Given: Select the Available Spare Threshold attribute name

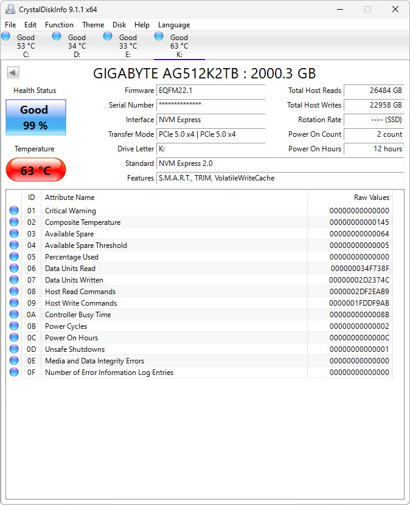Looking at the screenshot, I should 86,246.
